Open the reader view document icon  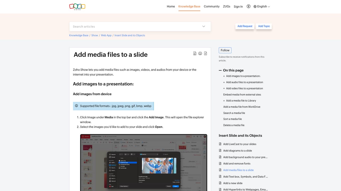point(205,54)
